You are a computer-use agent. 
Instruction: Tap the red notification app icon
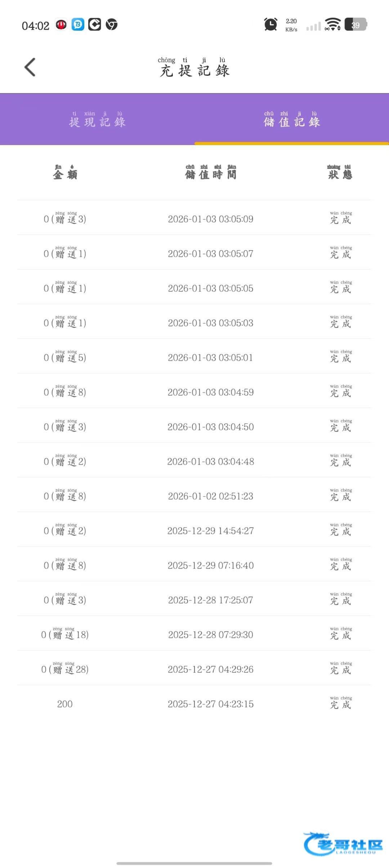pyautogui.click(x=61, y=25)
